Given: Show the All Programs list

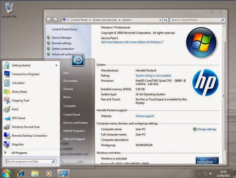Looking at the screenshot, I should 19,153.
